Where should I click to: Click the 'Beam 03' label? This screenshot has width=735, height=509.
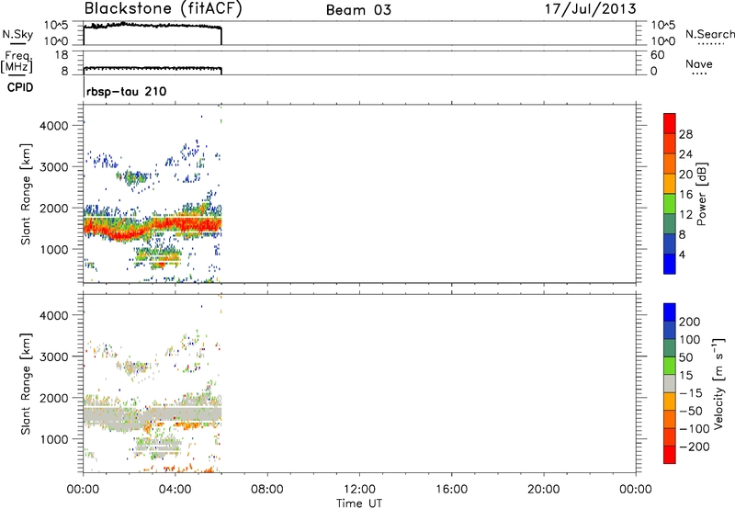(x=358, y=10)
